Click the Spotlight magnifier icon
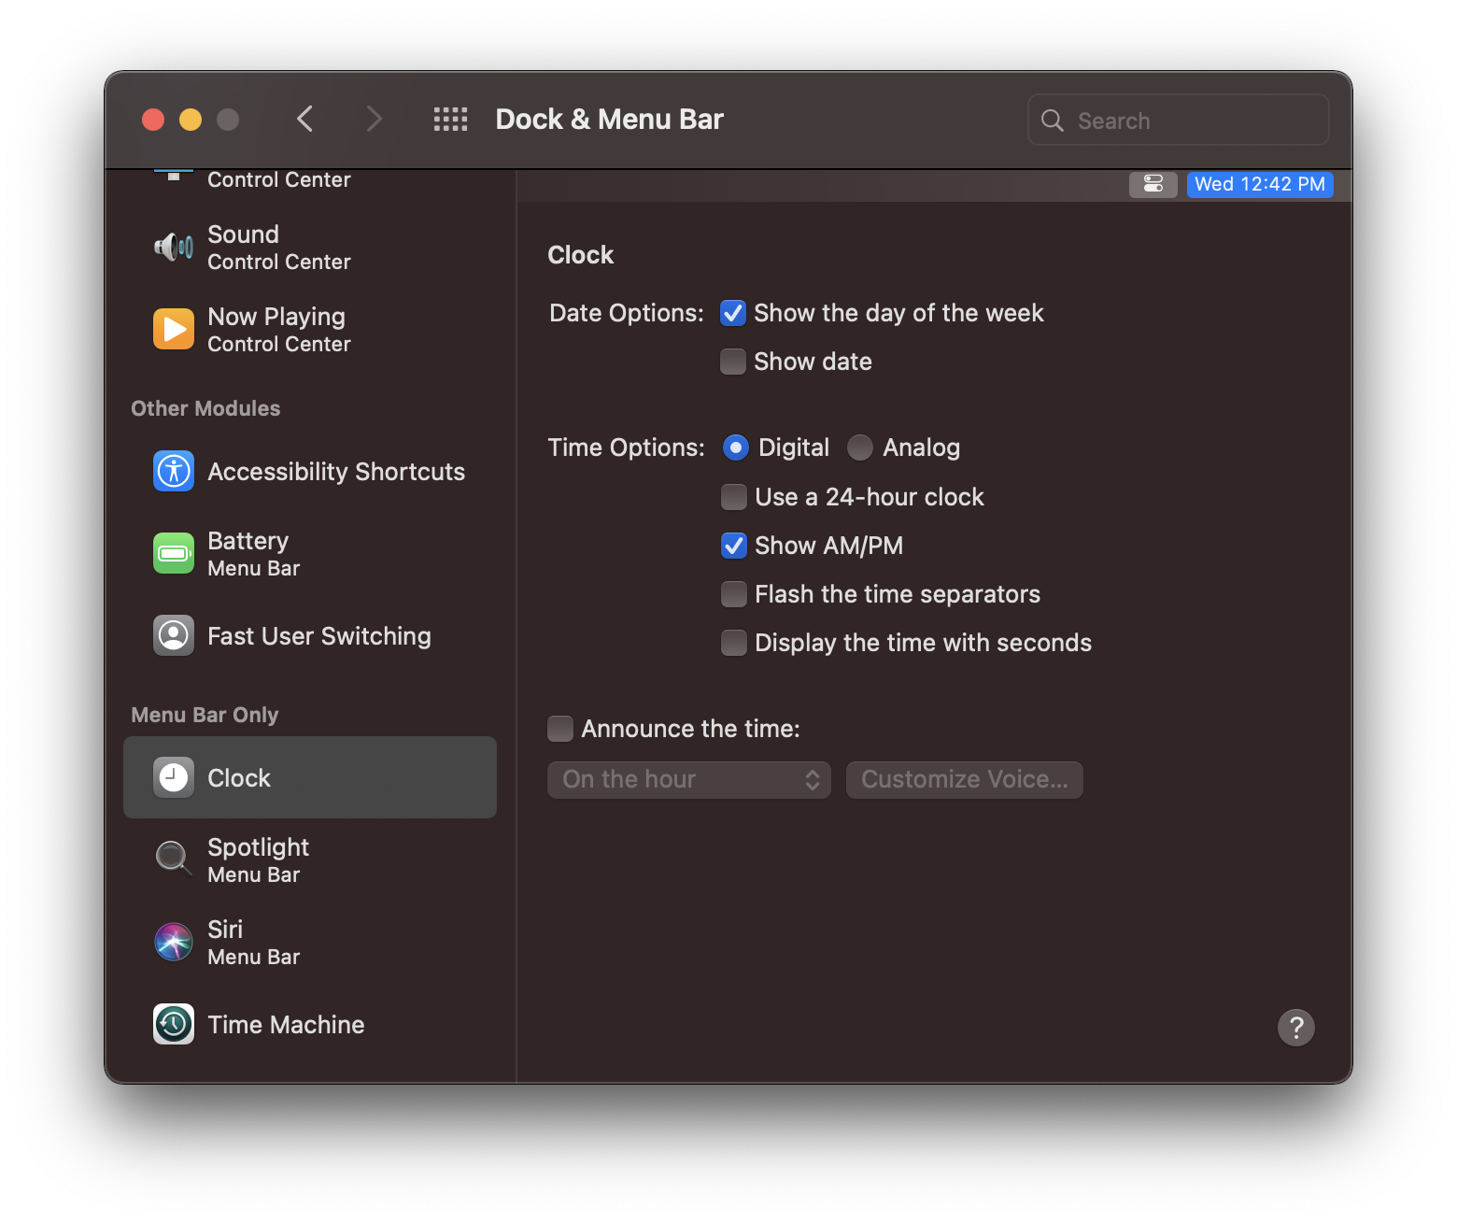The width and height of the screenshot is (1457, 1222). [174, 858]
